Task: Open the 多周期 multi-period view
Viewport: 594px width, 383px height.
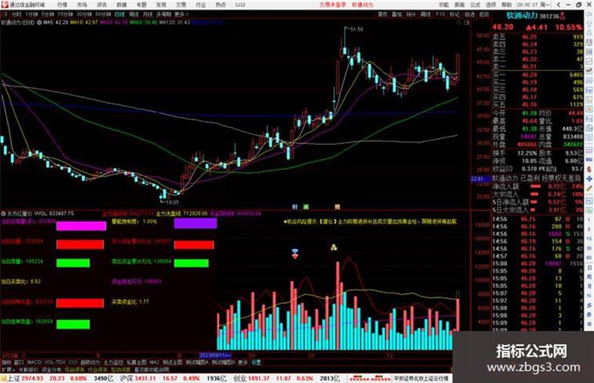Action: tap(163, 14)
